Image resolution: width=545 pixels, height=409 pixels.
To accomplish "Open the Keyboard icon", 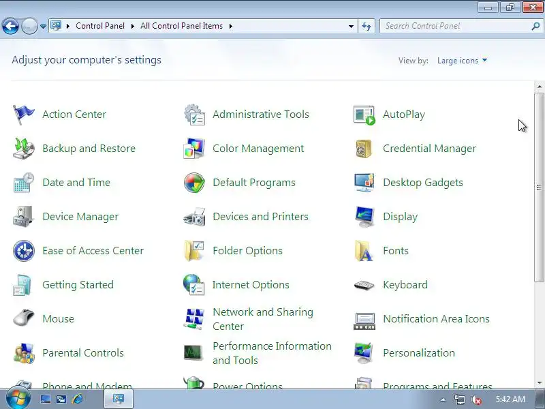I will pos(364,285).
